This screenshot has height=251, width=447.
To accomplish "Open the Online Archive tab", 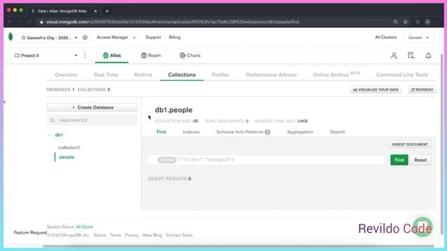I will pyautogui.click(x=337, y=75).
